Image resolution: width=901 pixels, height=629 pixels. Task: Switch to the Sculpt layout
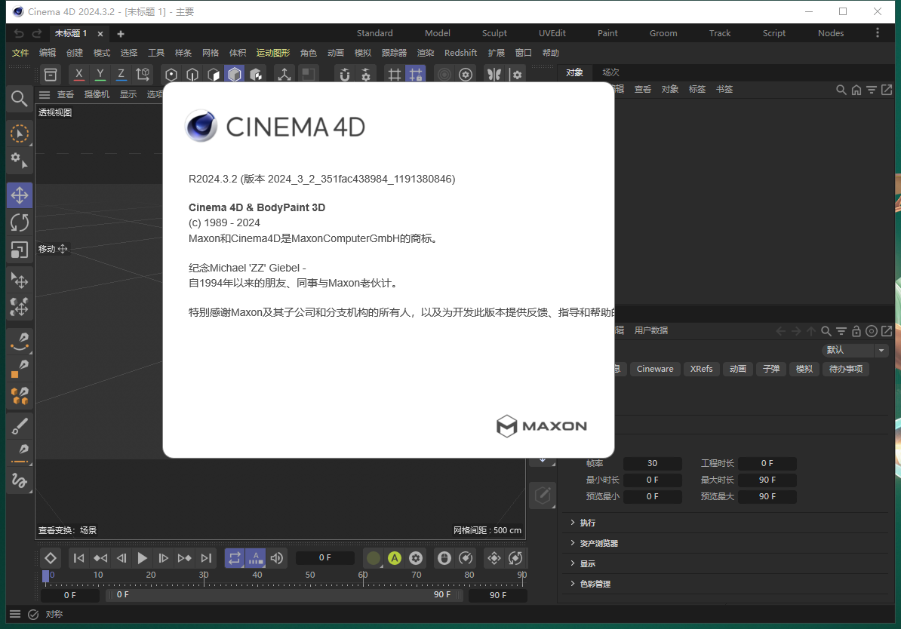click(494, 32)
